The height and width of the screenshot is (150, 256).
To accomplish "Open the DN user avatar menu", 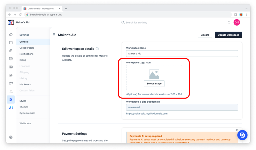I will [237, 22].
